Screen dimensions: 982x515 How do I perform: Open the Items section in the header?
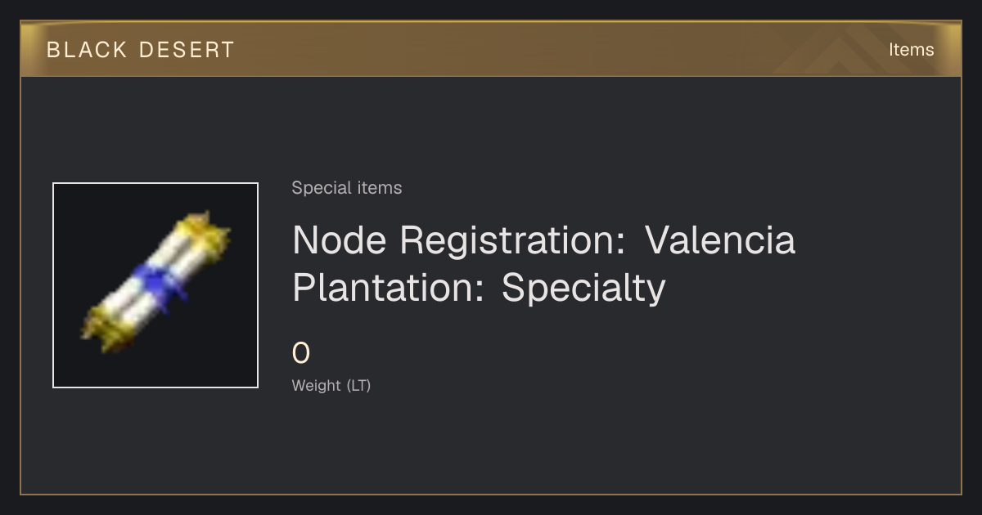[911, 50]
